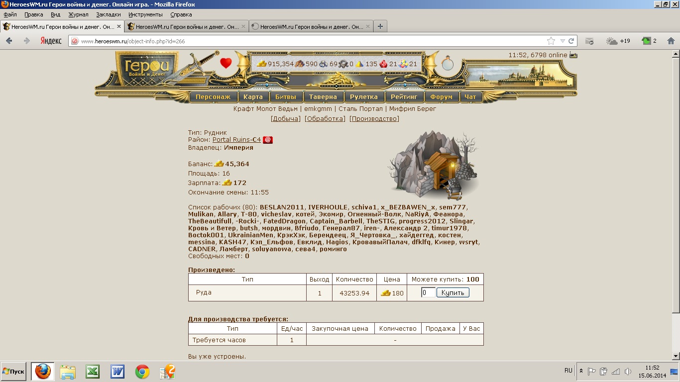Click the red heart health icon
The image size is (680, 382).
pyautogui.click(x=226, y=63)
